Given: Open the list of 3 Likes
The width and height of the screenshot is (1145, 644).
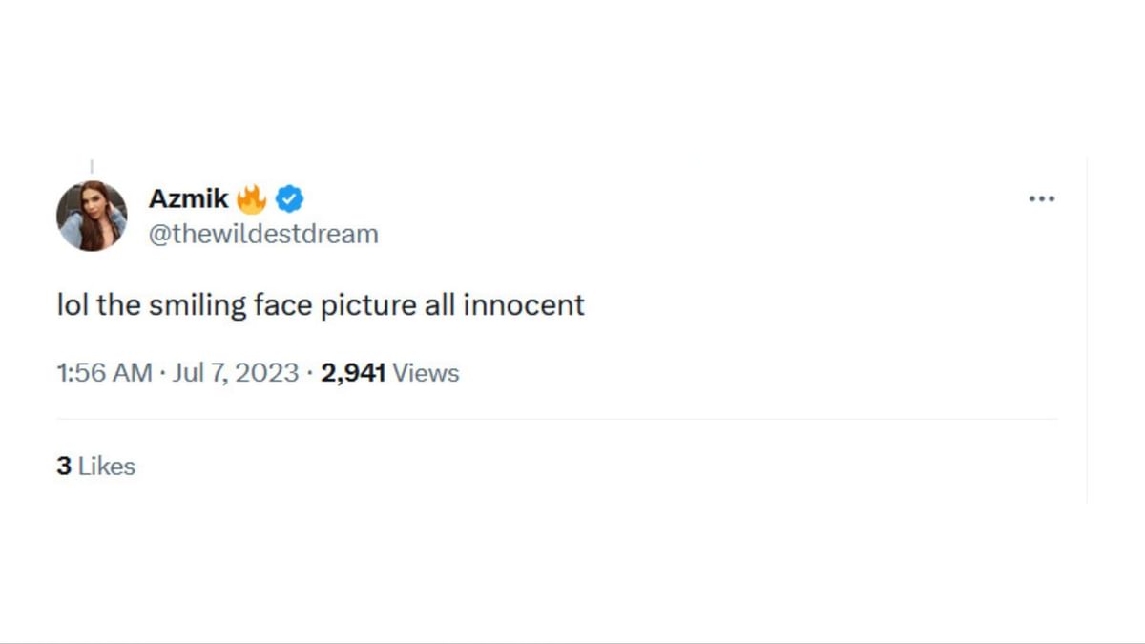Looking at the screenshot, I should [96, 467].
